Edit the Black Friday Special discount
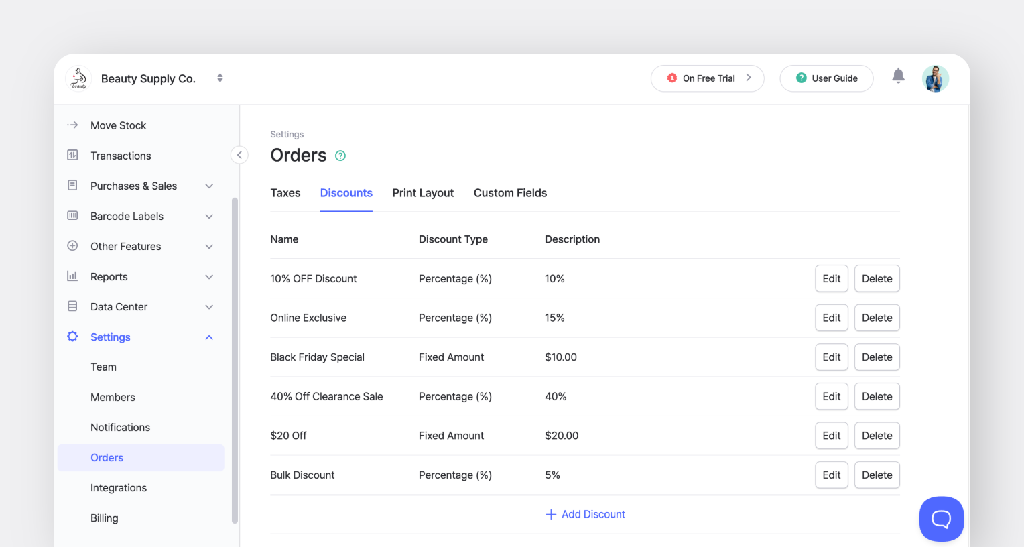 click(x=831, y=357)
